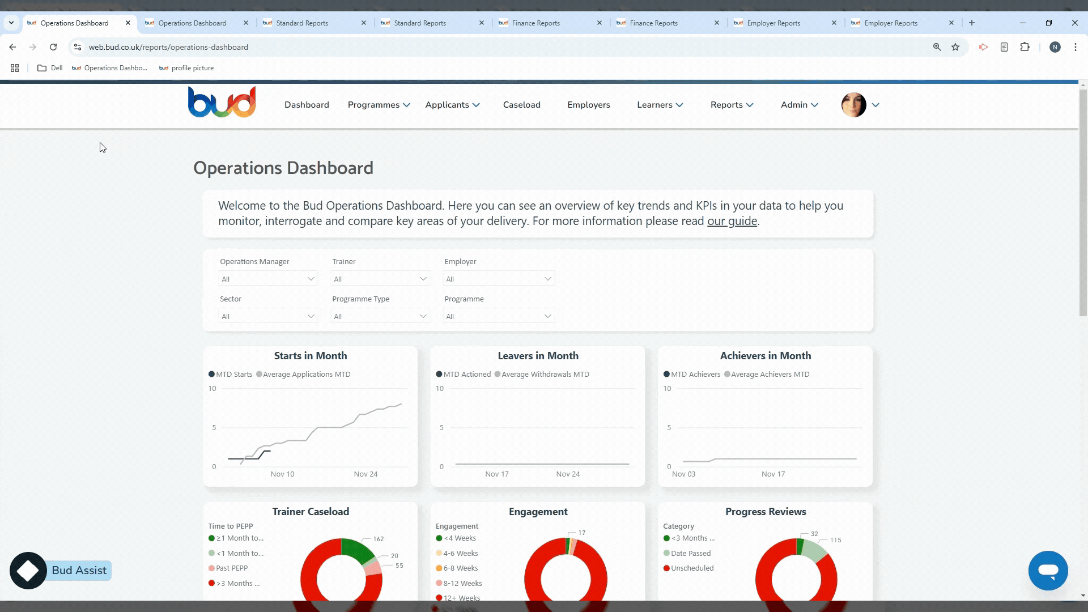Open the Operations Manager dropdown
1088x612 pixels.
tap(268, 279)
